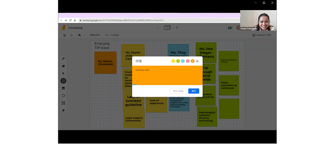Pick the Circle shape tool

click(63, 96)
